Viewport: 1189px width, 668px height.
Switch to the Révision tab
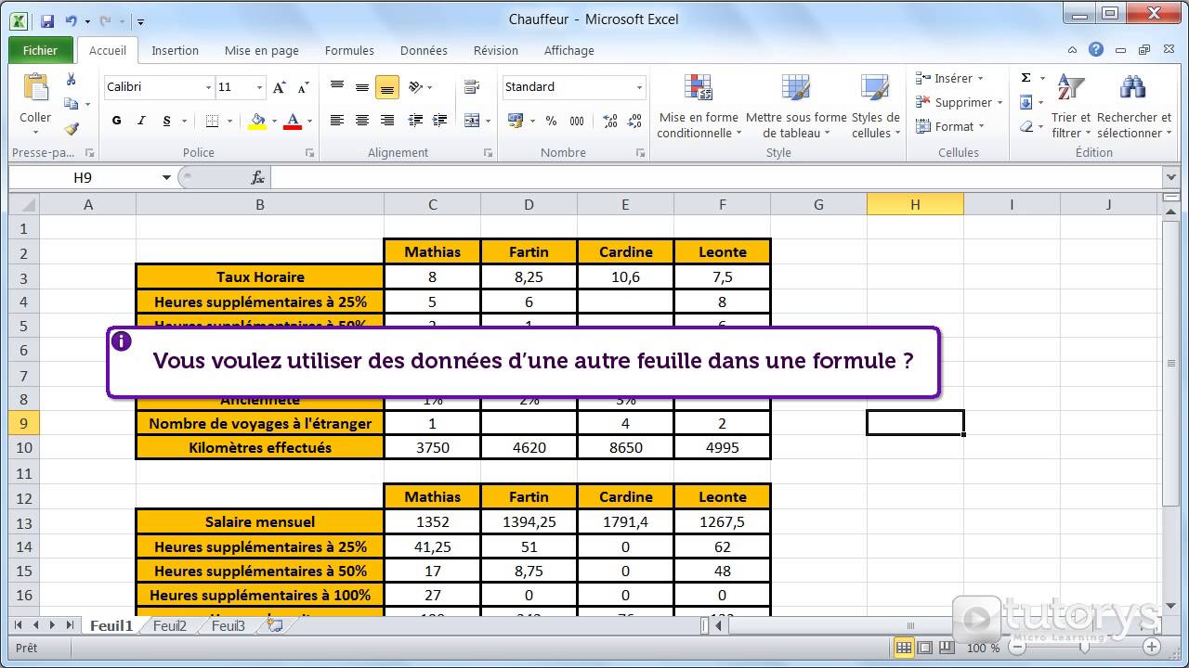[496, 51]
